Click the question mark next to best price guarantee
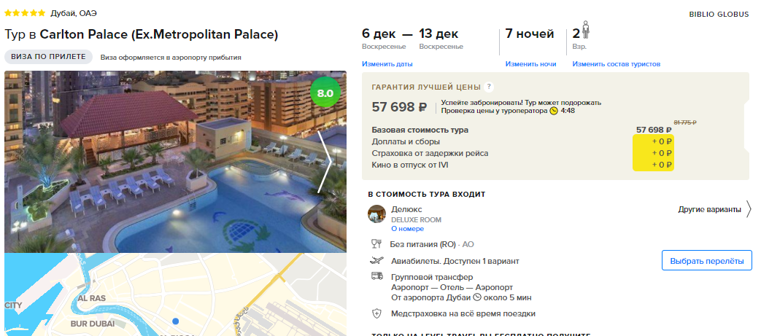761x336 pixels. coord(489,87)
